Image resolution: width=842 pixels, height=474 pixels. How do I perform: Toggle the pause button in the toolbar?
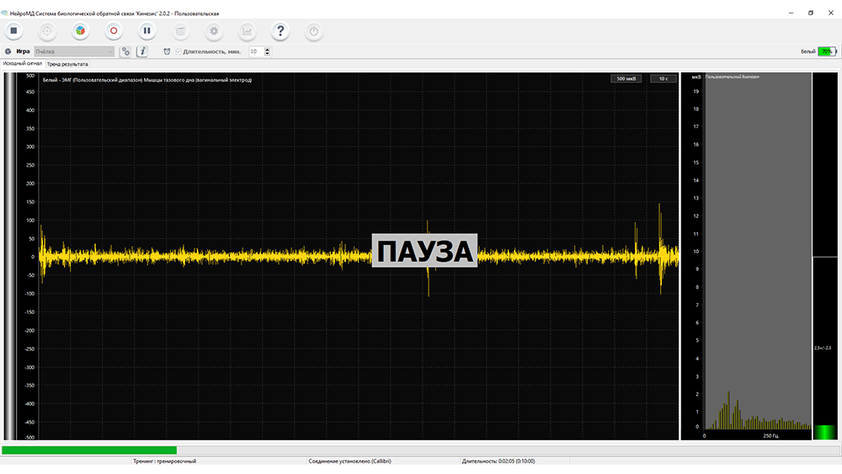[x=147, y=30]
